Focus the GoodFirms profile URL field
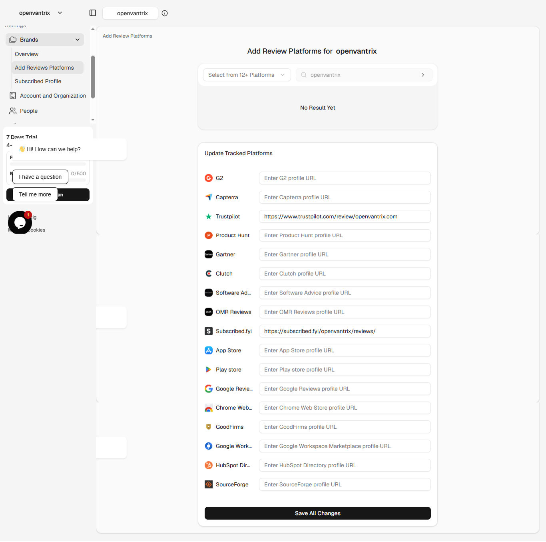 coord(345,427)
